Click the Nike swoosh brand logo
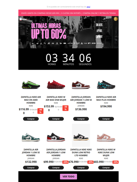Screen dimensions: 137x182 pyautogui.click(x=33, y=44)
